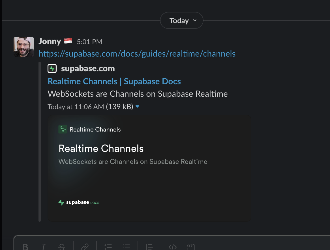Apply italic formatting in the composer toolbar
Image resolution: width=330 pixels, height=250 pixels.
[x=44, y=246]
